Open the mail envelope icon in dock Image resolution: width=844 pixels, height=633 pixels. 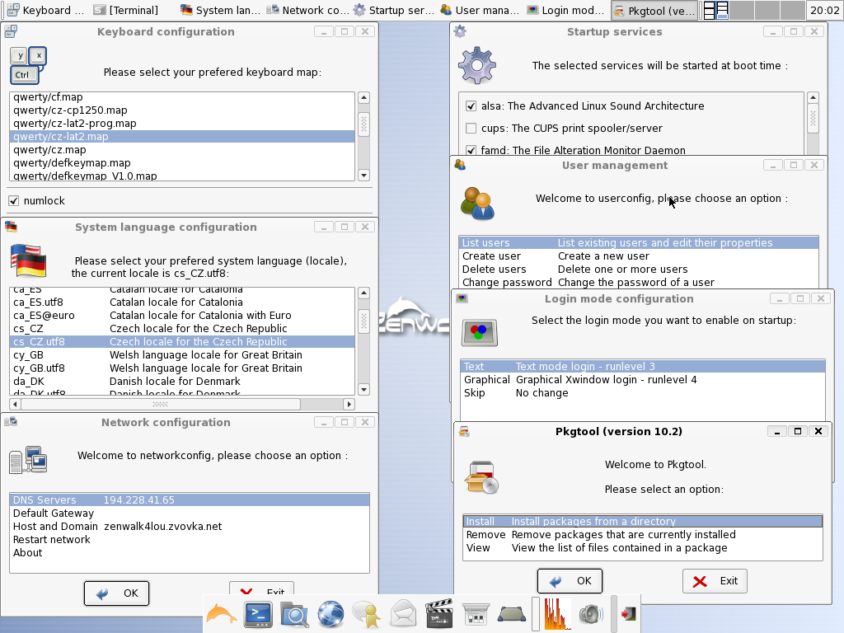coord(403,614)
